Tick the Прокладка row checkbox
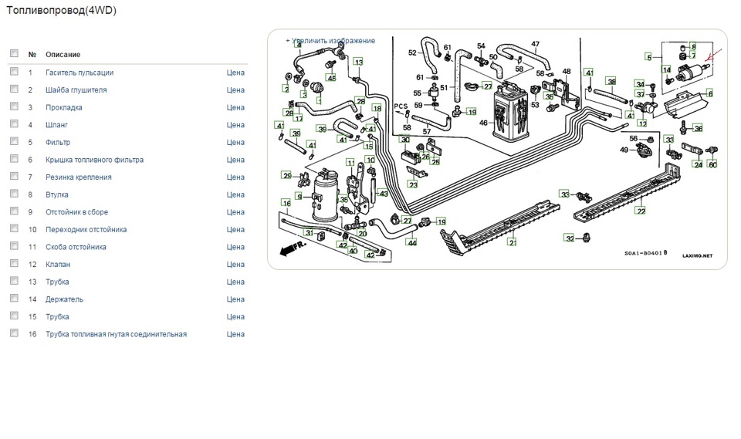This screenshot has height=439, width=741. (14, 106)
